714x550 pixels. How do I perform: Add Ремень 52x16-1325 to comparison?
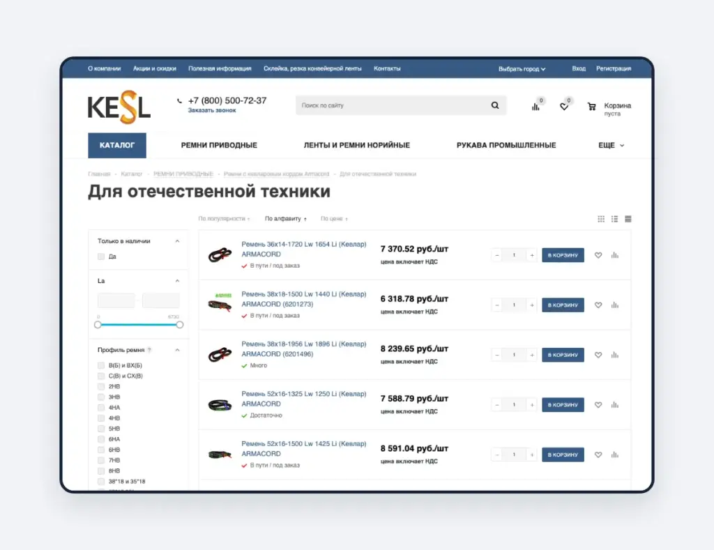pos(615,405)
